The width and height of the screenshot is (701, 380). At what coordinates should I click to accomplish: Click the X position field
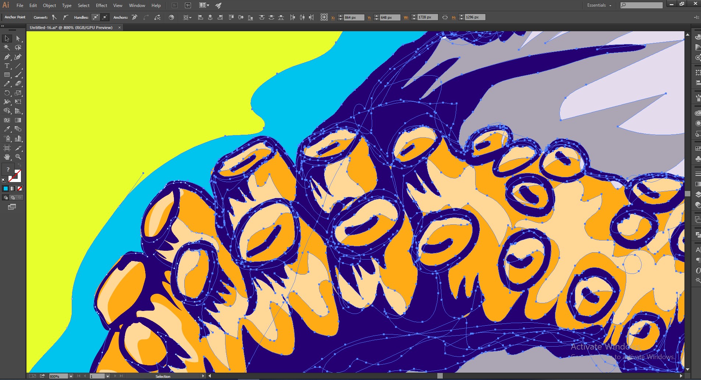[x=354, y=17]
